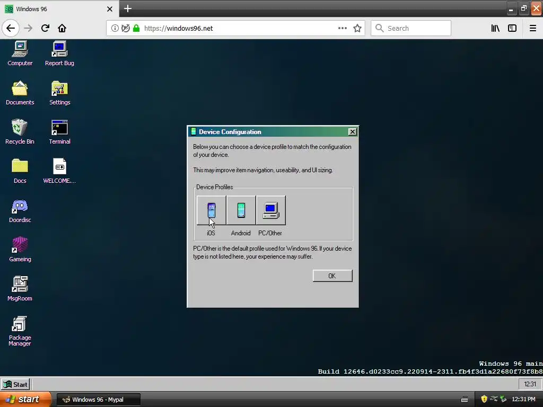The height and width of the screenshot is (407, 543).
Task: Click the Windows 96 taskbar clock 12:31
Action: pyautogui.click(x=530, y=384)
